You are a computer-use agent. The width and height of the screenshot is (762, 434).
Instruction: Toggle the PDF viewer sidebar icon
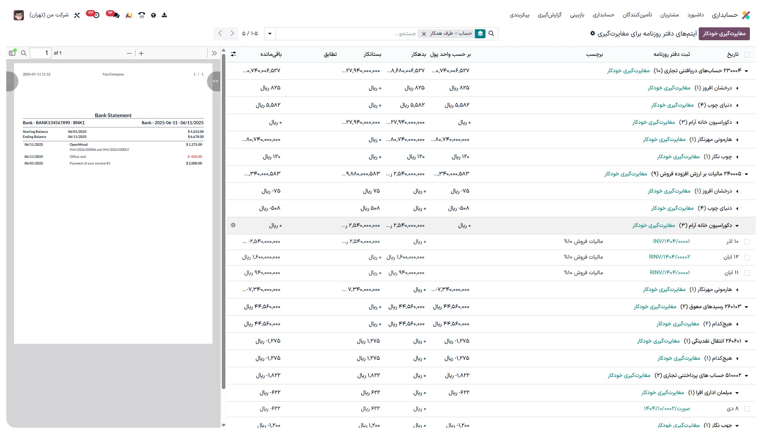click(x=12, y=53)
